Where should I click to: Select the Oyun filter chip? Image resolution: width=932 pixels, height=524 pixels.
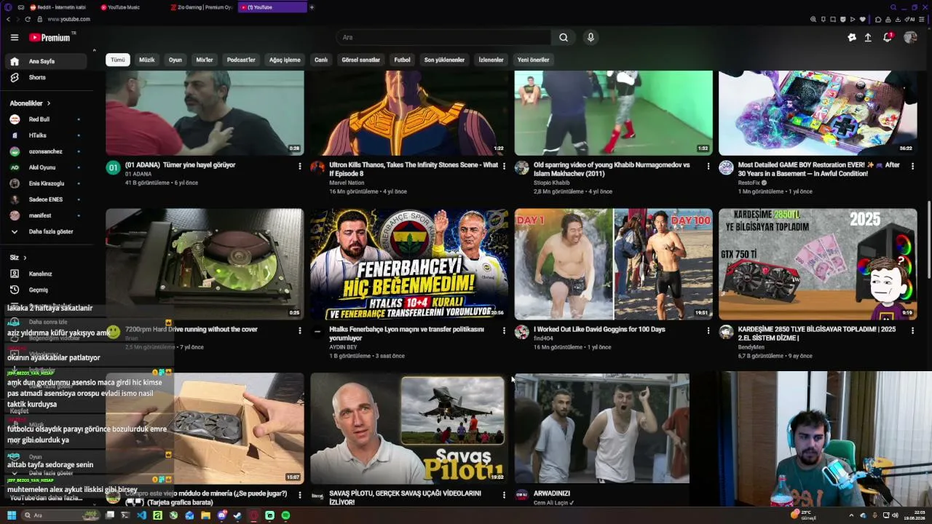tap(175, 60)
